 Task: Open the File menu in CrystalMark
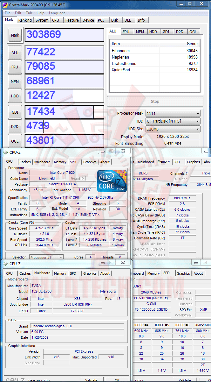pyautogui.click(x=8, y=13)
